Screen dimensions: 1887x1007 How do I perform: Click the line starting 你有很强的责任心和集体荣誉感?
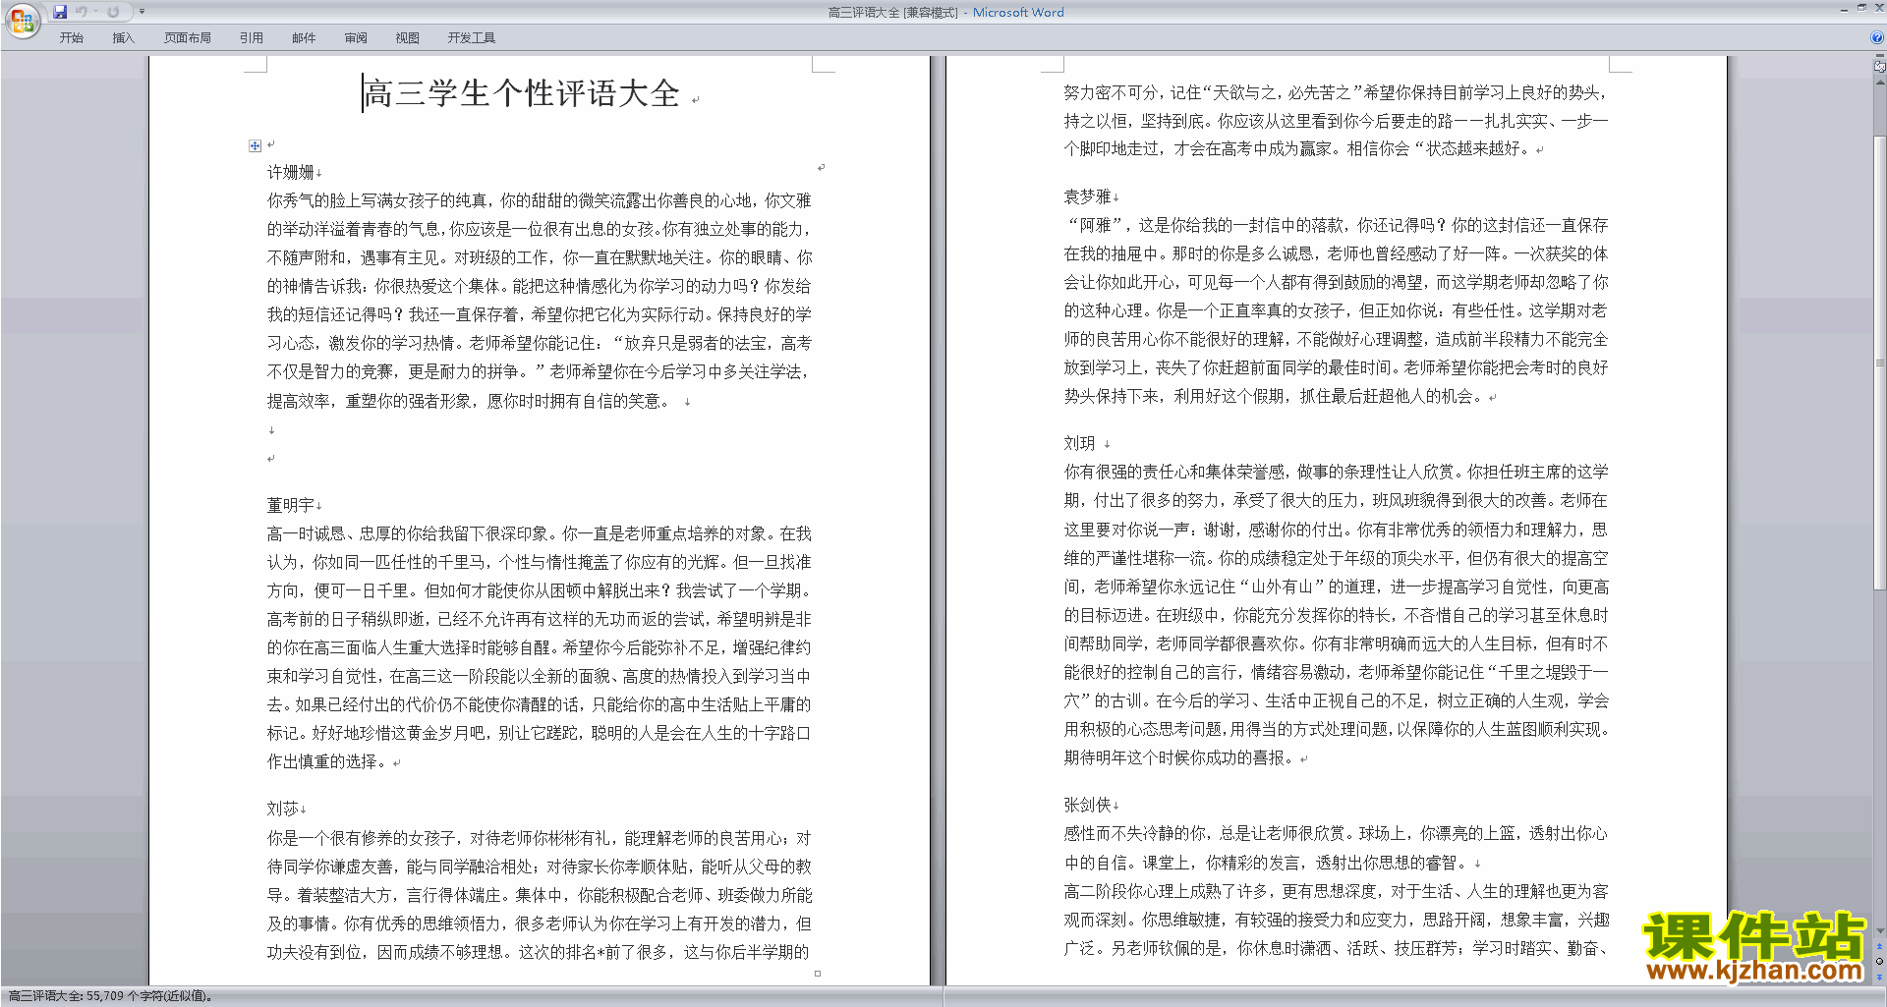click(x=1336, y=472)
